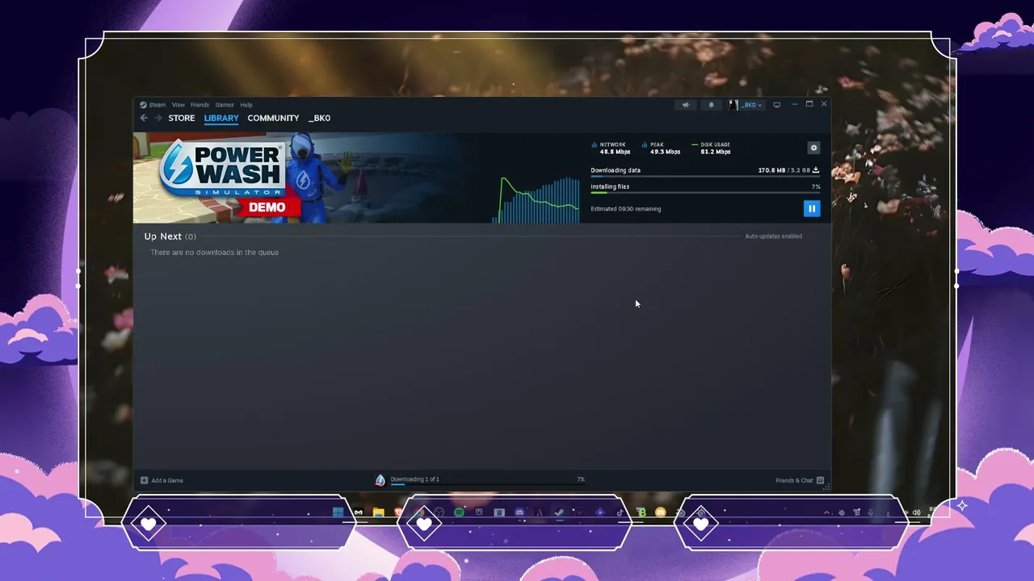Go back with the left arrow
This screenshot has height=581, width=1034.
coord(144,118)
